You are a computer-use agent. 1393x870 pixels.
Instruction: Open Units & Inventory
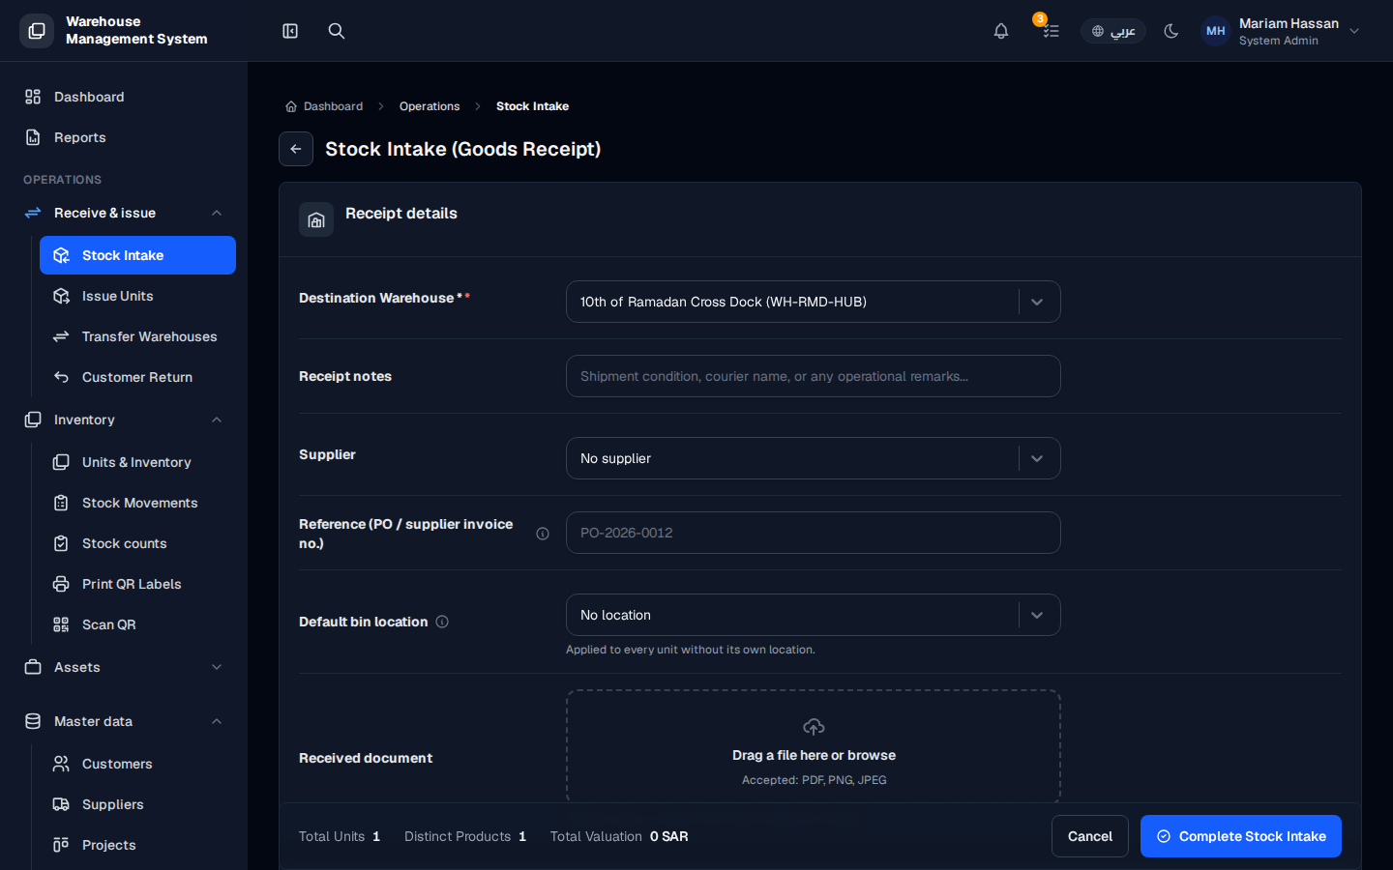tap(137, 462)
